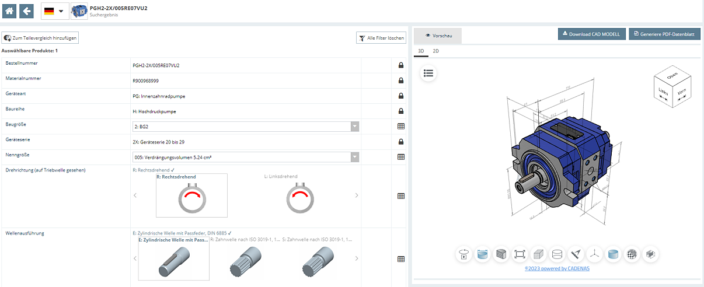Open the Nenngröße 005 Verdrängungsvolumen dropdown
Screen dimensions: 704x287
pos(246,157)
